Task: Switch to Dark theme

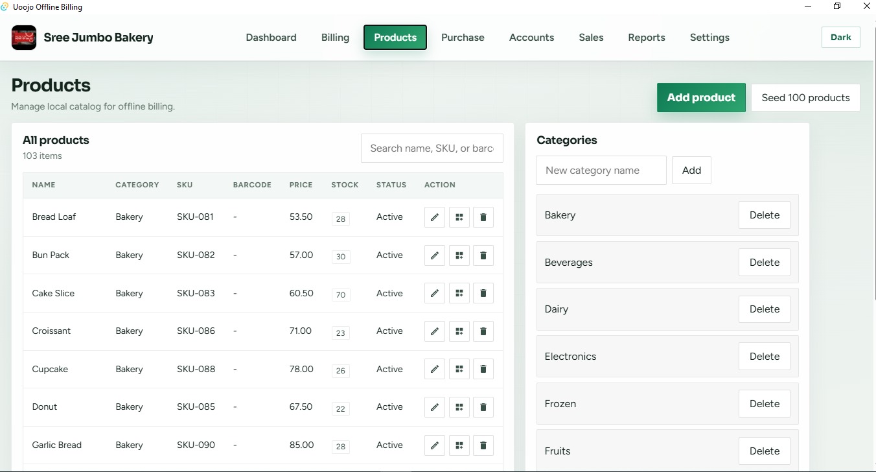Action: tap(841, 38)
